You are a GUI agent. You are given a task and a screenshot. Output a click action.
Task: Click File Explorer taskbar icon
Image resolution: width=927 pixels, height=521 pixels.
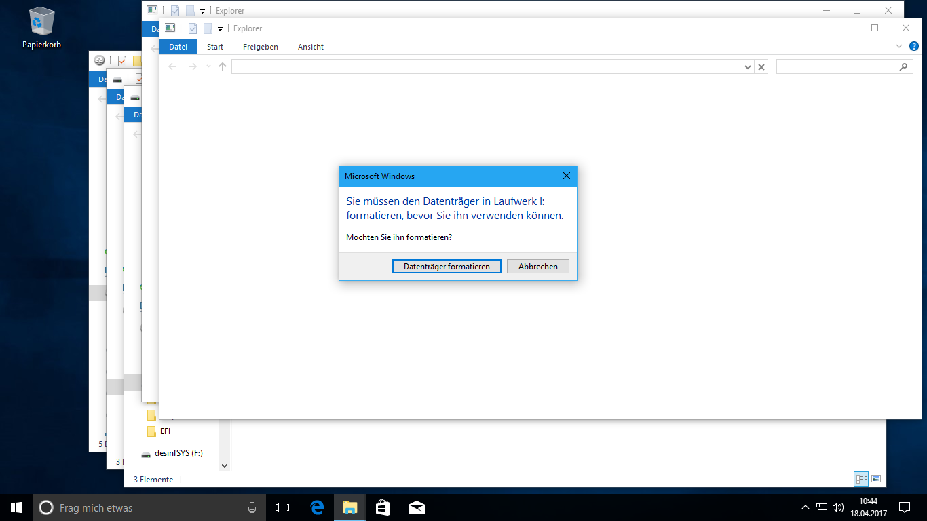click(349, 507)
